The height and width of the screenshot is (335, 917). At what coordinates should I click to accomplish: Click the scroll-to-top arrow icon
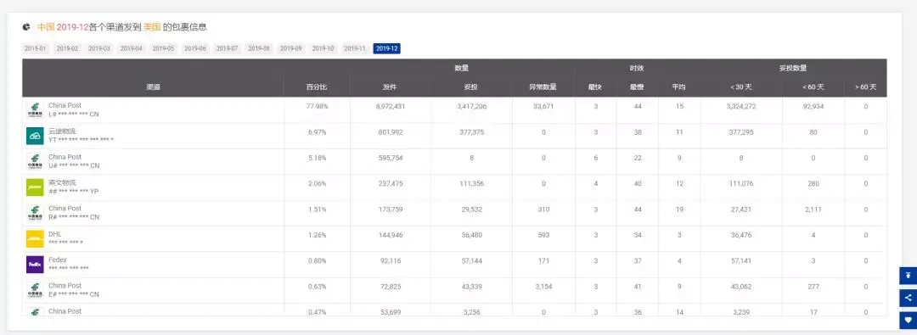click(908, 276)
